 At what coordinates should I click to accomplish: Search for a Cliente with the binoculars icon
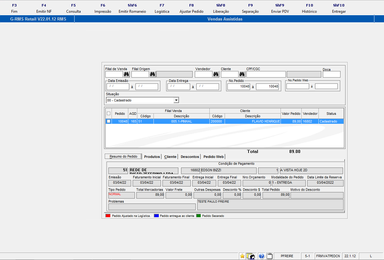pos(242,74)
